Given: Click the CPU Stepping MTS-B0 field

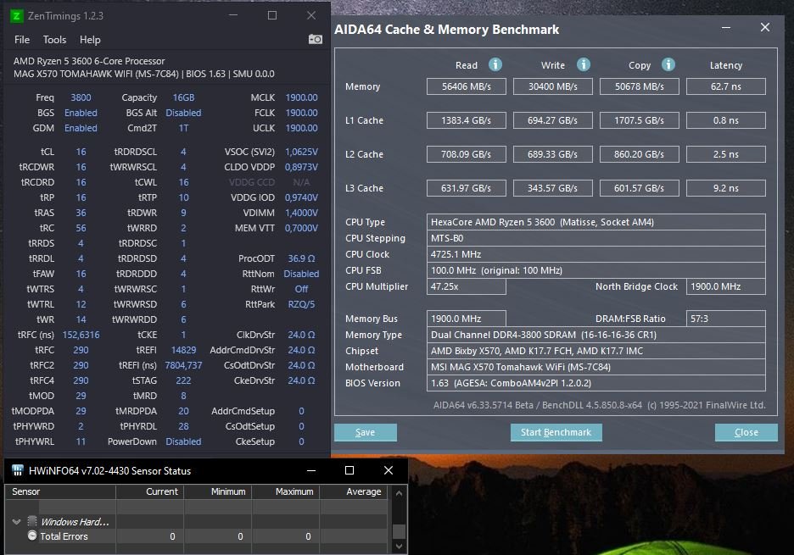Looking at the screenshot, I should (596, 238).
